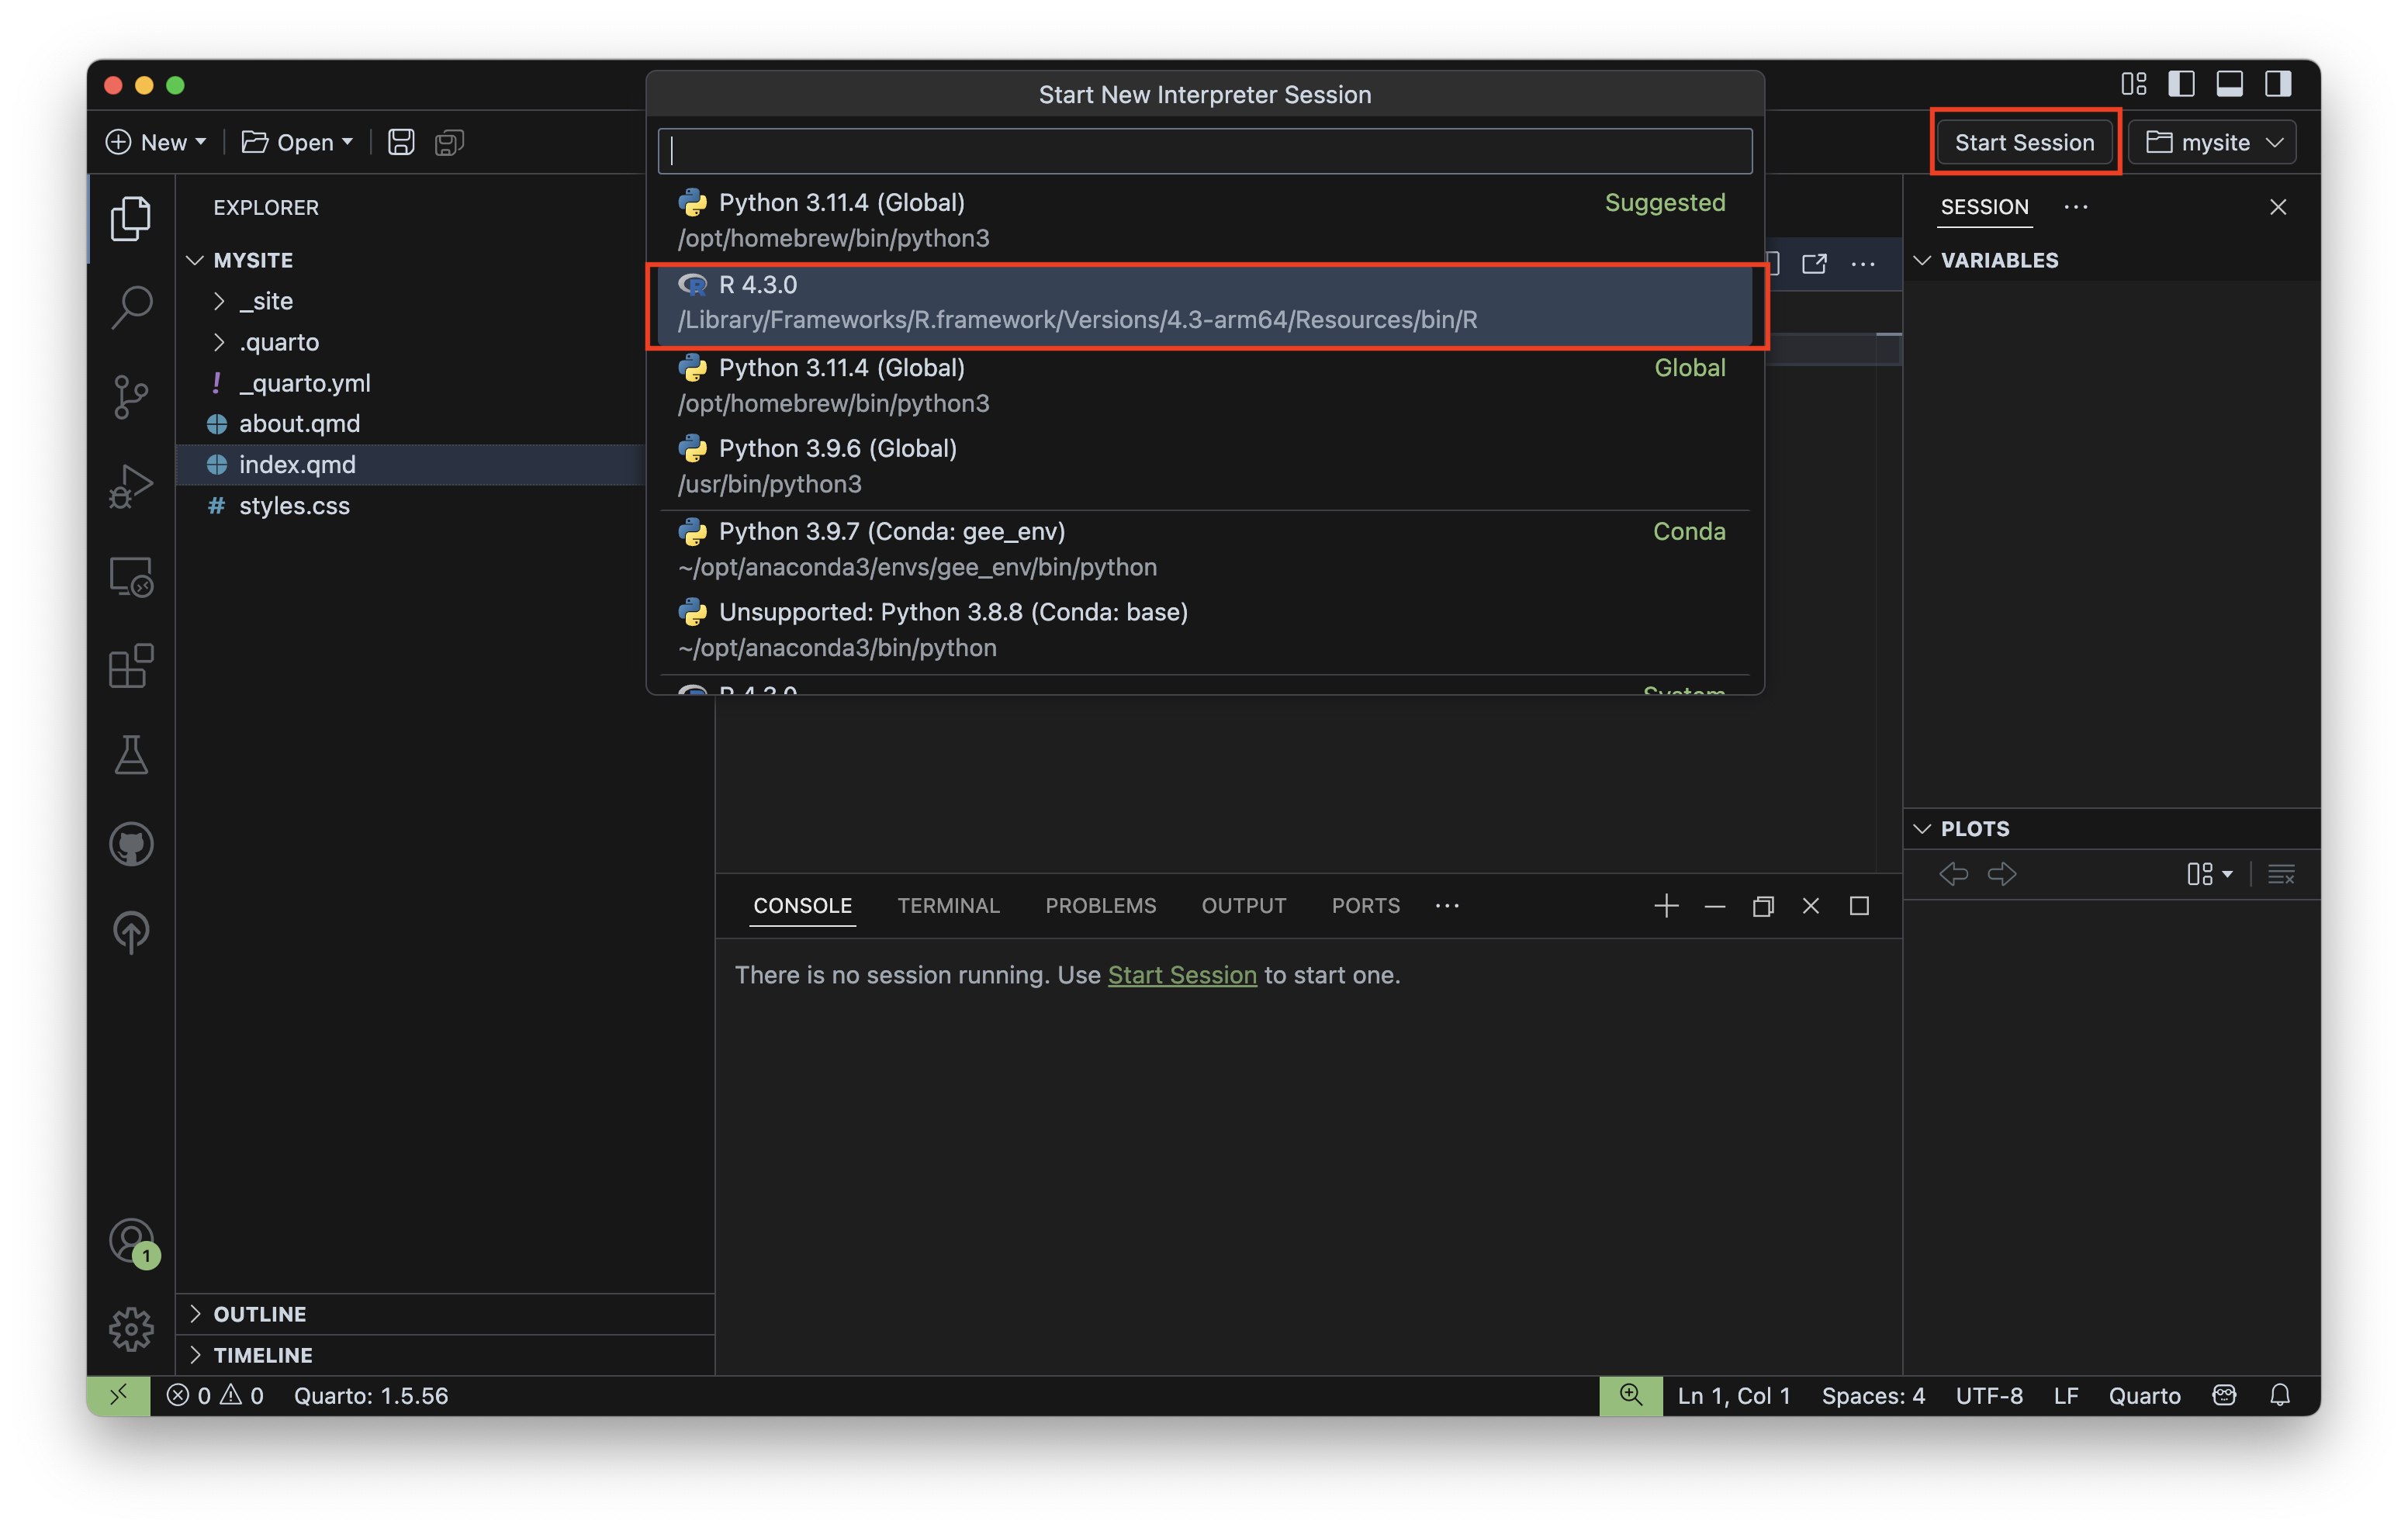Click the Start Session button
The height and width of the screenshot is (1531, 2408).
[2024, 142]
